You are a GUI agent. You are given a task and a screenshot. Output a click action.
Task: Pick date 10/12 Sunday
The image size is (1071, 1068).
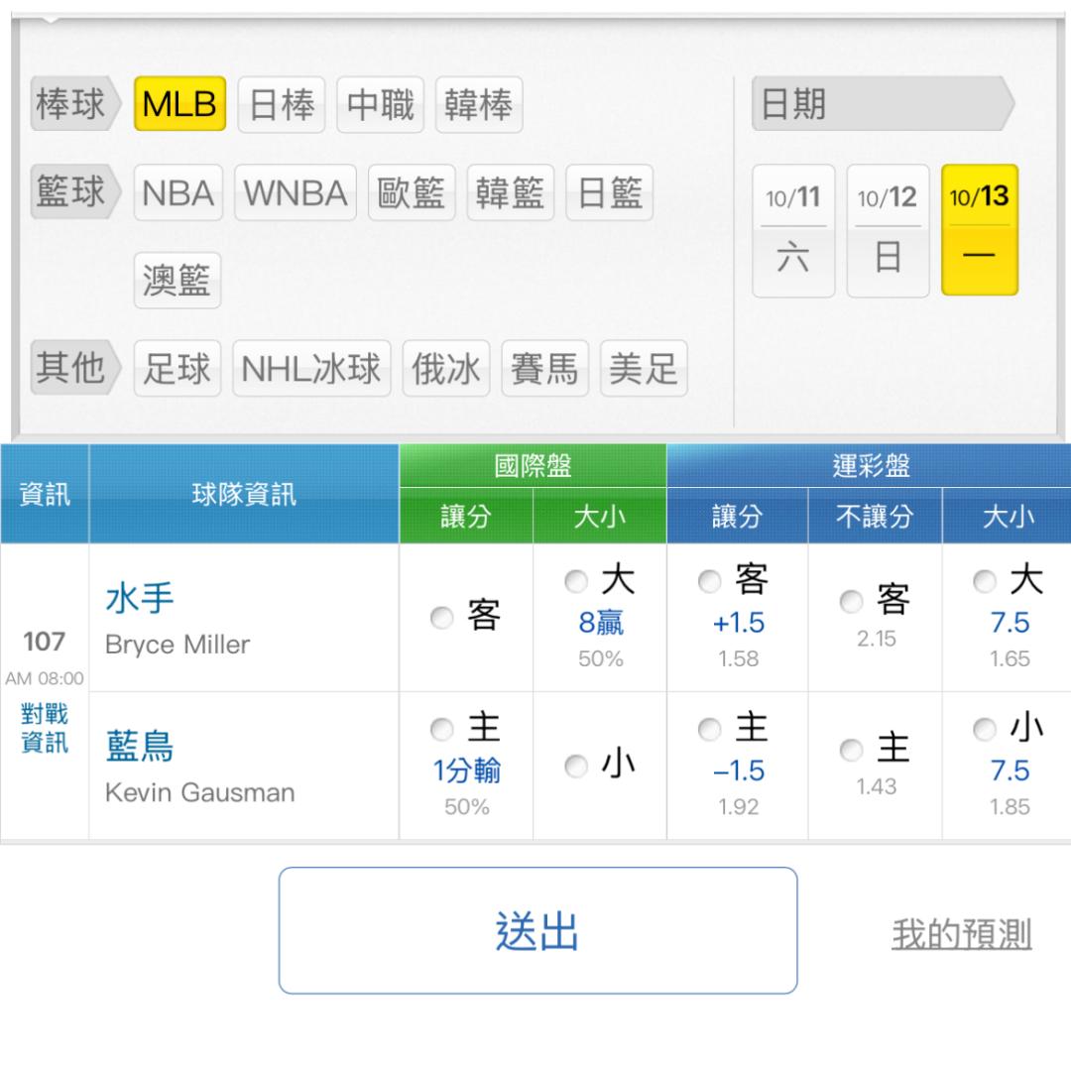[888, 230]
